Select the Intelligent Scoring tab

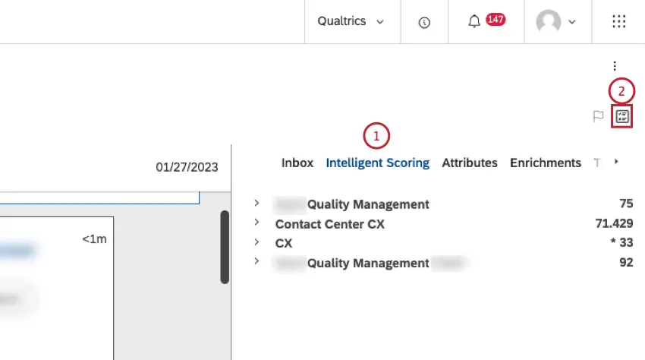(377, 163)
